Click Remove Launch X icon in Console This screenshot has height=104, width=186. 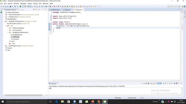(146, 83)
